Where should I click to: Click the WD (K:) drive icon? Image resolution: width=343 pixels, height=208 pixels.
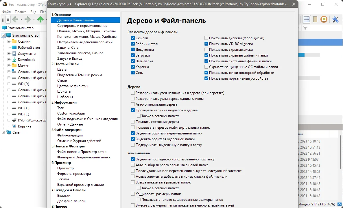point(14,108)
